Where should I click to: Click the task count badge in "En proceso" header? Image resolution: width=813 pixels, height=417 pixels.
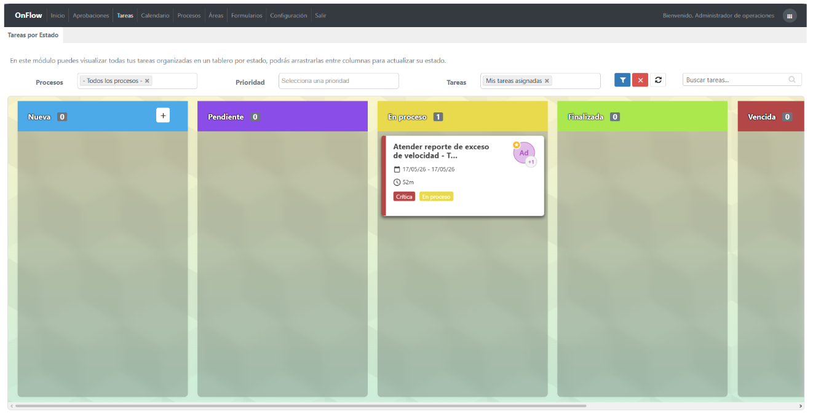pyautogui.click(x=438, y=117)
